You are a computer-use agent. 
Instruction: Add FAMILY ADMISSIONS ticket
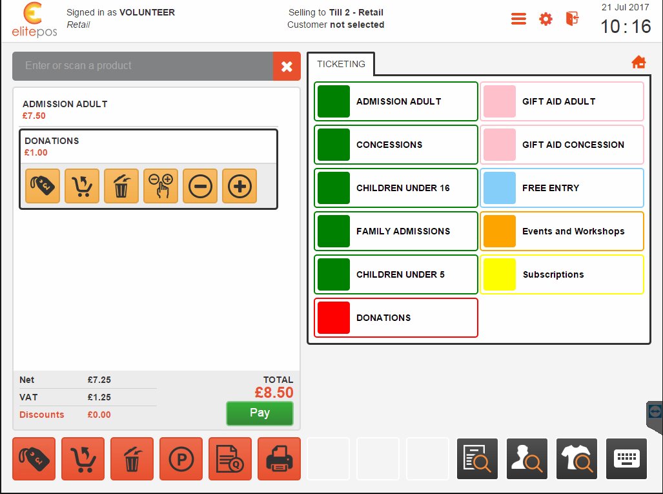(x=396, y=231)
